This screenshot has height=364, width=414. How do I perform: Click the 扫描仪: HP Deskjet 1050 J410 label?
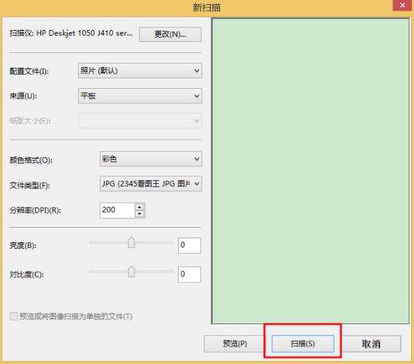coord(71,34)
